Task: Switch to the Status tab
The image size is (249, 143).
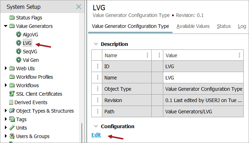Action: point(224,26)
